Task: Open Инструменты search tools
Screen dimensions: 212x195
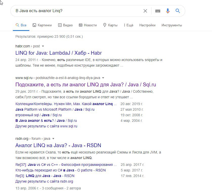Action: (x=172, y=25)
